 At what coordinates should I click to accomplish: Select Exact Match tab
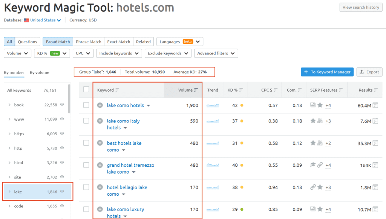[x=119, y=42]
